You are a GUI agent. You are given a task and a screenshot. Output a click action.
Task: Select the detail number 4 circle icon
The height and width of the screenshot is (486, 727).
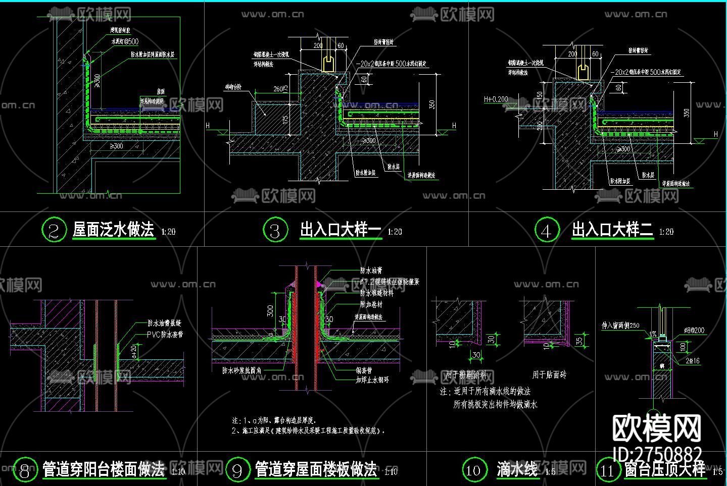[546, 230]
